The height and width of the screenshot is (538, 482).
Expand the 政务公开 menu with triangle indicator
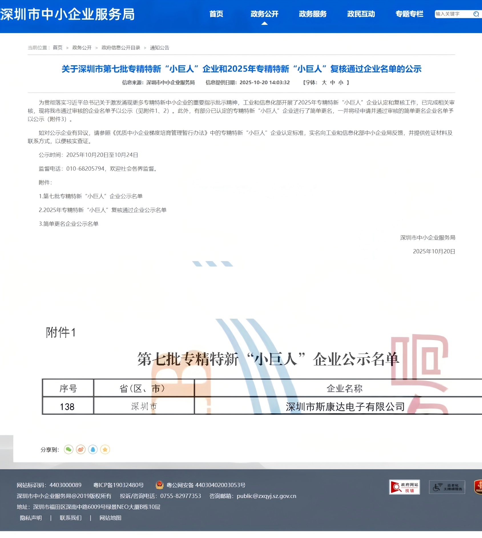[264, 14]
